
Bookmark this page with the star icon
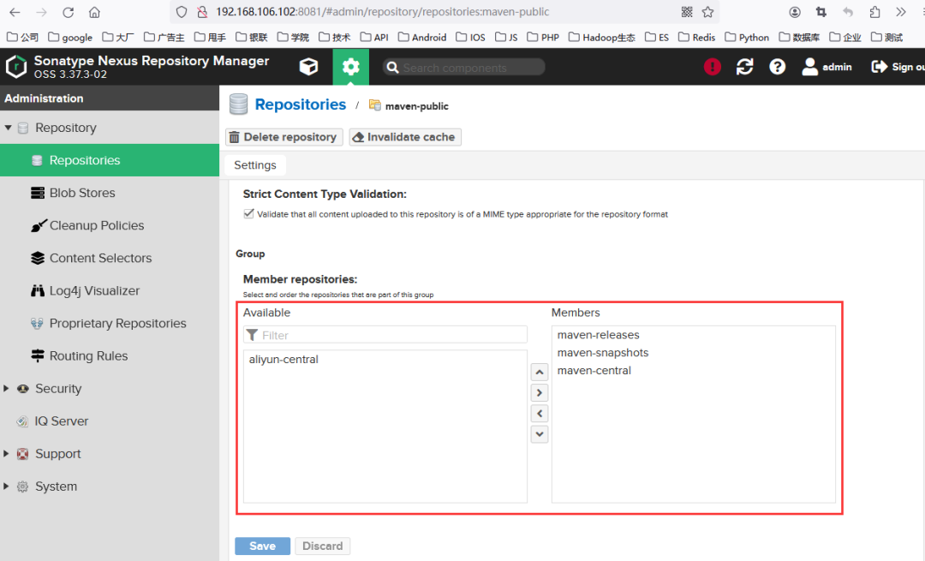(x=708, y=12)
